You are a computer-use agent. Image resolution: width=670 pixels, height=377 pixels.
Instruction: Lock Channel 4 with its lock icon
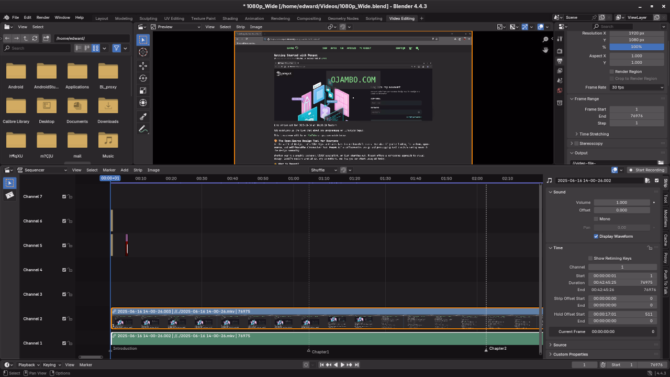tap(70, 270)
